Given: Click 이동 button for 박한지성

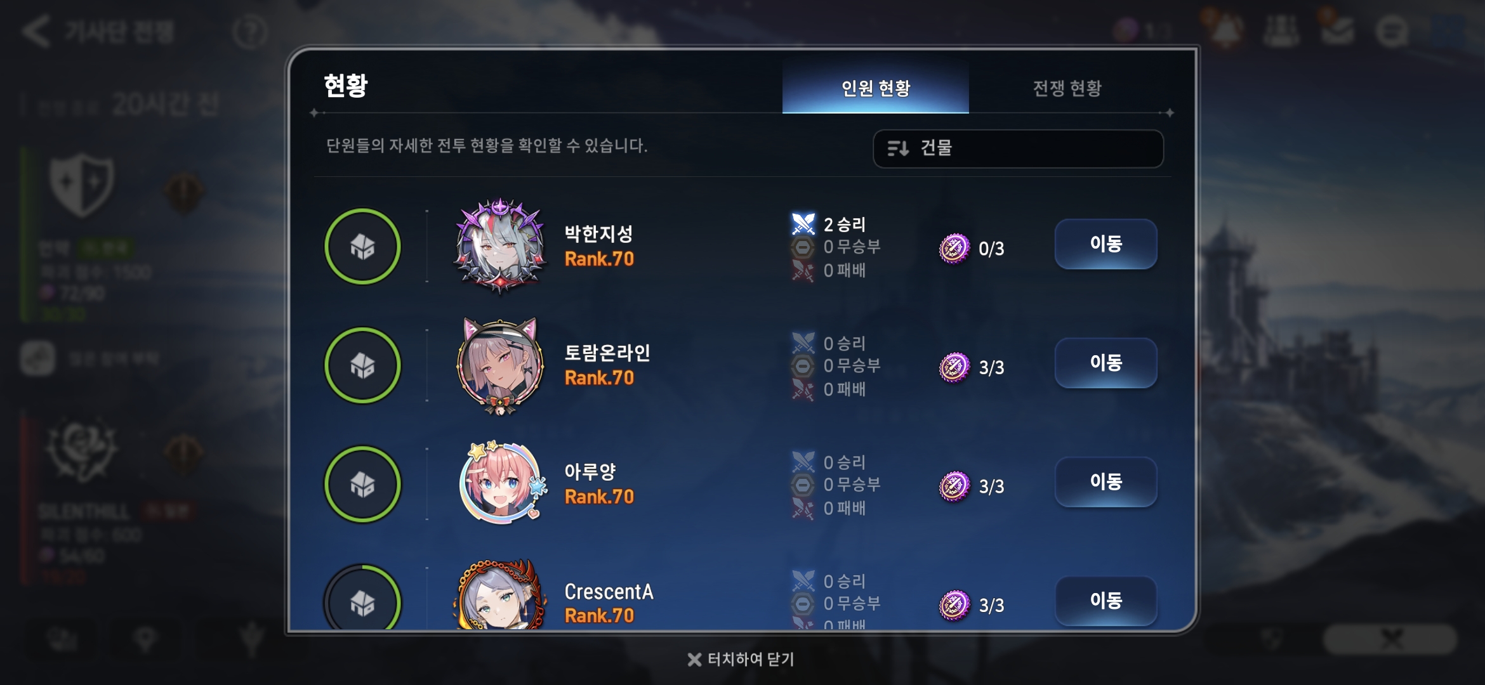Looking at the screenshot, I should (1105, 244).
